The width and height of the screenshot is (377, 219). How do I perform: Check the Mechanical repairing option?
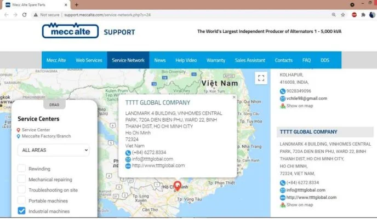(x=21, y=179)
